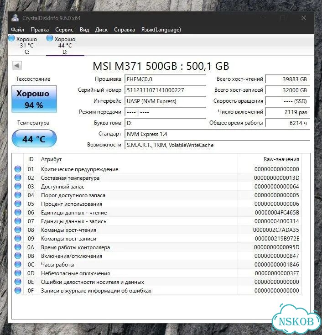Select the Команды хост-записи row
Viewport: 322px width, 335px height.
[x=157, y=239]
